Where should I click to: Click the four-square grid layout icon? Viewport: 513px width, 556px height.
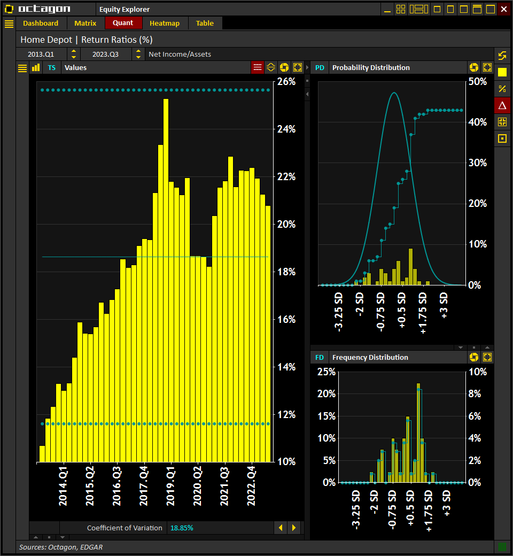[401, 9]
